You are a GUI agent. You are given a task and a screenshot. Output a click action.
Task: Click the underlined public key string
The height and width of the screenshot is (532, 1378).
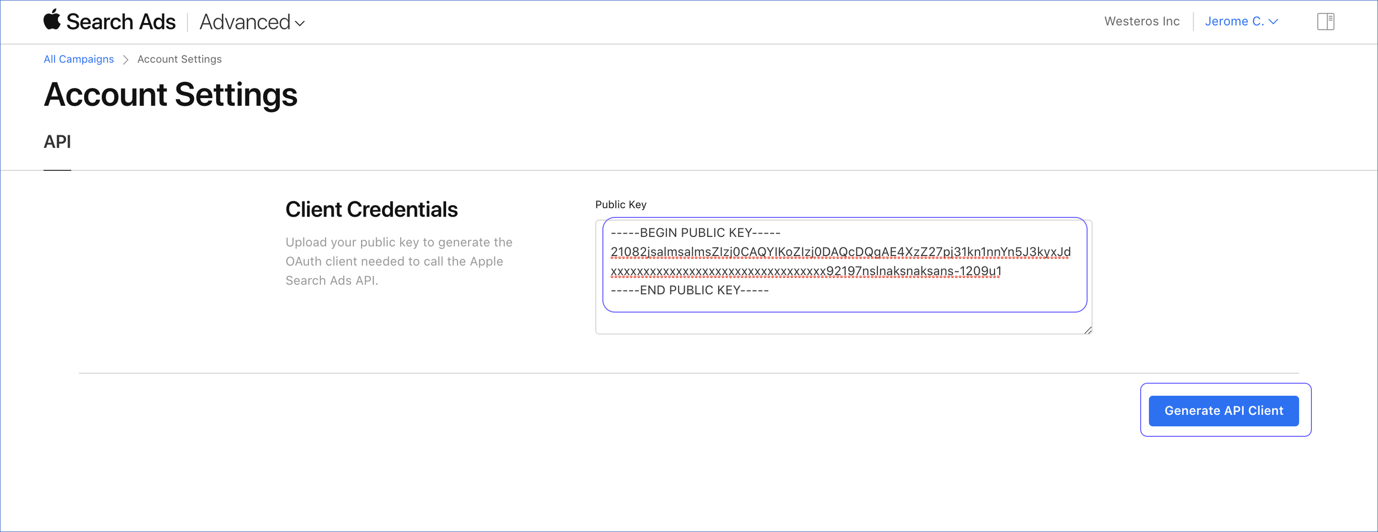[839, 251]
